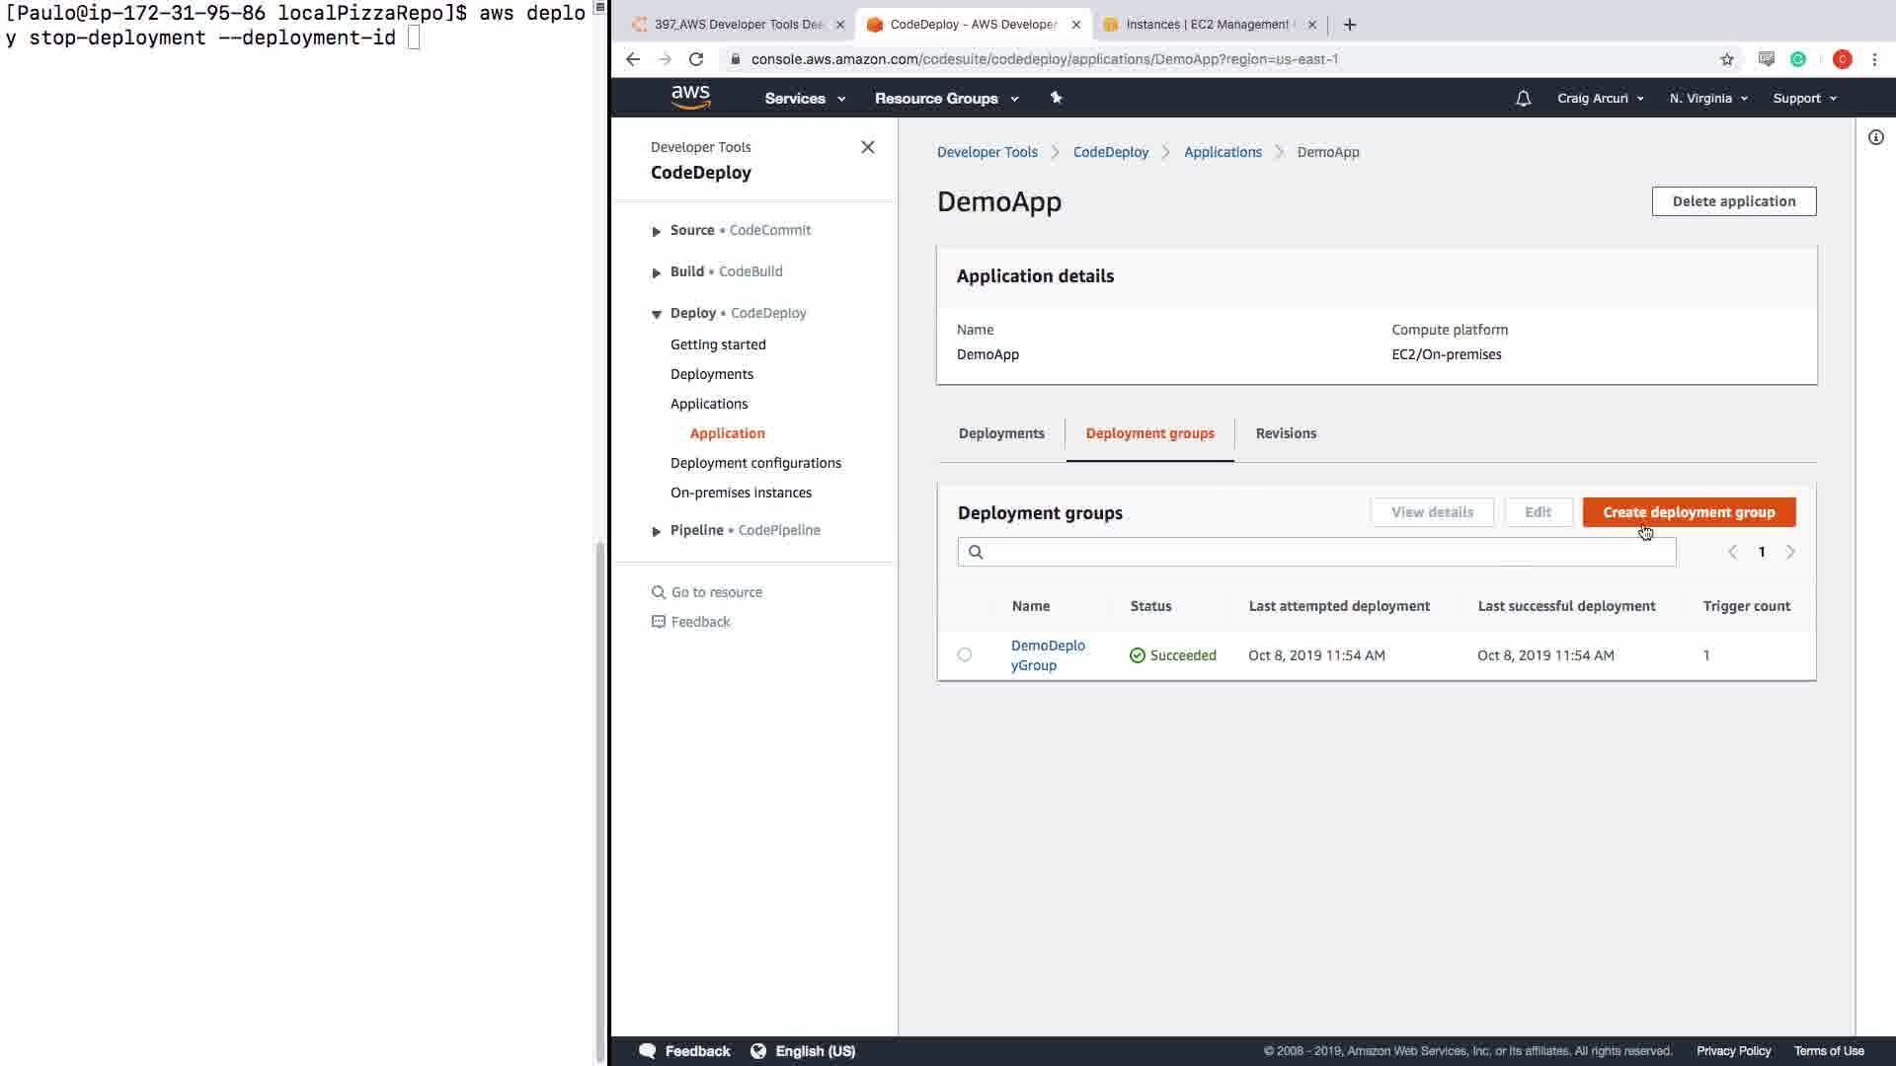Close the CodeDeploy side navigation panel
Screen dimensions: 1896x1066
[867, 147]
